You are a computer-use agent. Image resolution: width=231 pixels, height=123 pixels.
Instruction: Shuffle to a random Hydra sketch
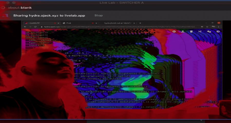click(200, 32)
